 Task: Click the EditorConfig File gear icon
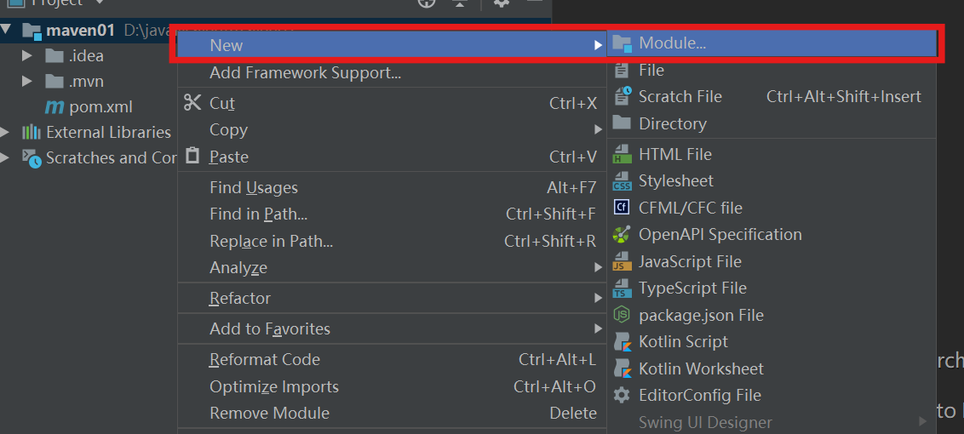(x=623, y=396)
